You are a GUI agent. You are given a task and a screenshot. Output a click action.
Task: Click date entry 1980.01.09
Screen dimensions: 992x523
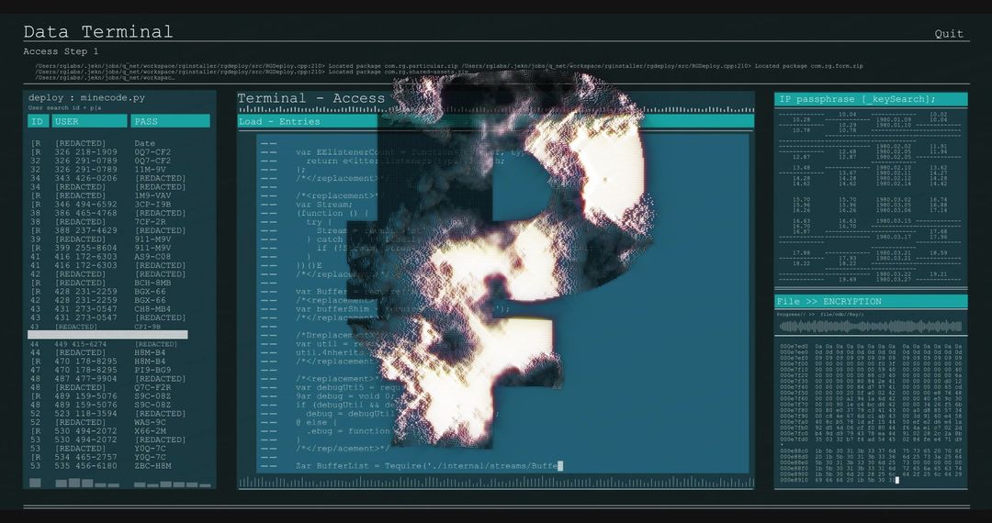point(894,119)
